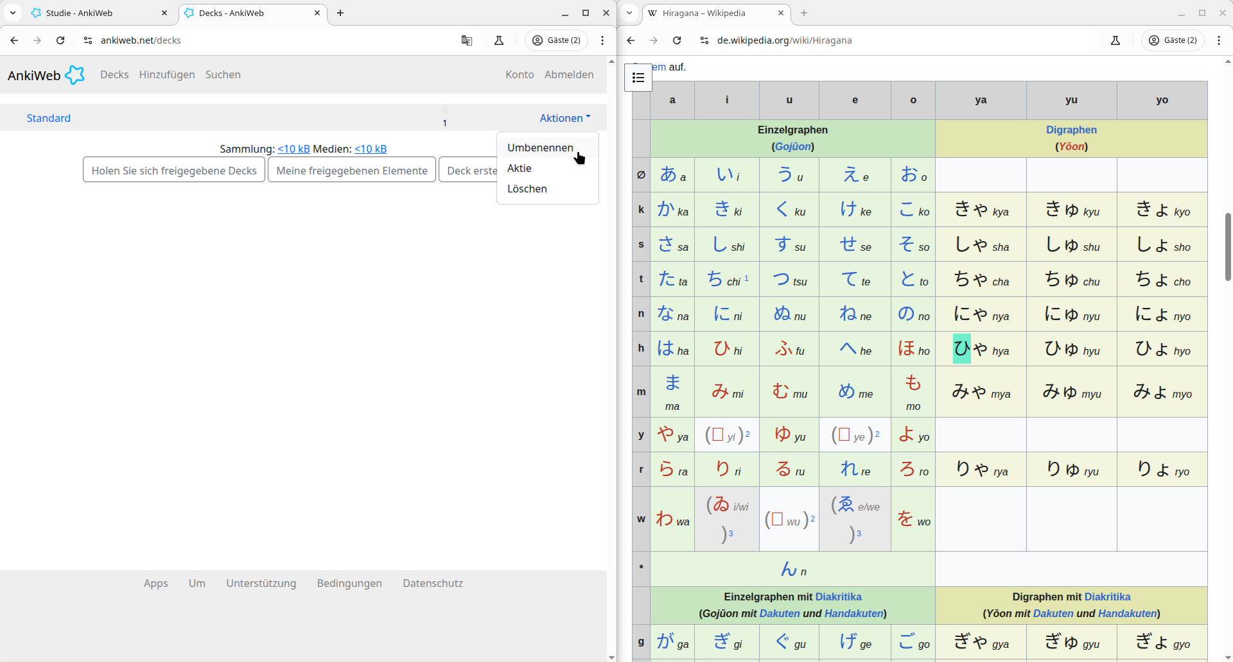Go back in the AnkiWeb browser window
This screenshot has height=662, width=1233.
[x=14, y=40]
